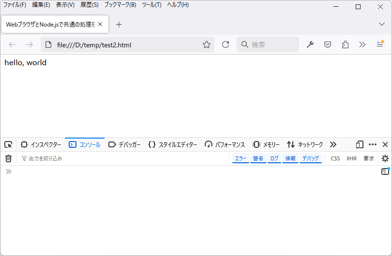Screen dimensions: 392x256
Task: Open the Firefox application hamburger menu
Action: click(x=380, y=44)
